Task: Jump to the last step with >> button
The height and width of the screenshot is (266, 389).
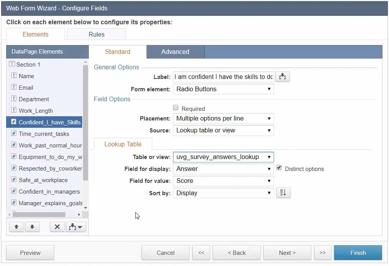Action: 323,253
